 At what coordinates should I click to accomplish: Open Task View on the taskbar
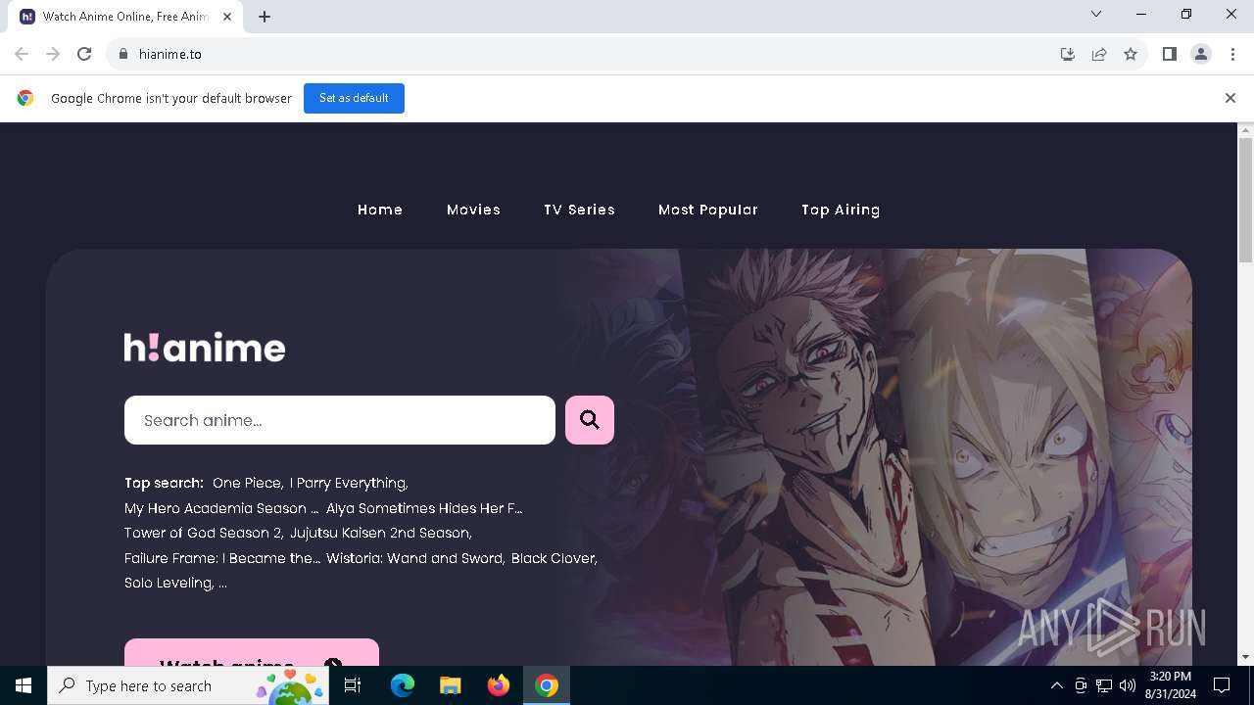(353, 685)
